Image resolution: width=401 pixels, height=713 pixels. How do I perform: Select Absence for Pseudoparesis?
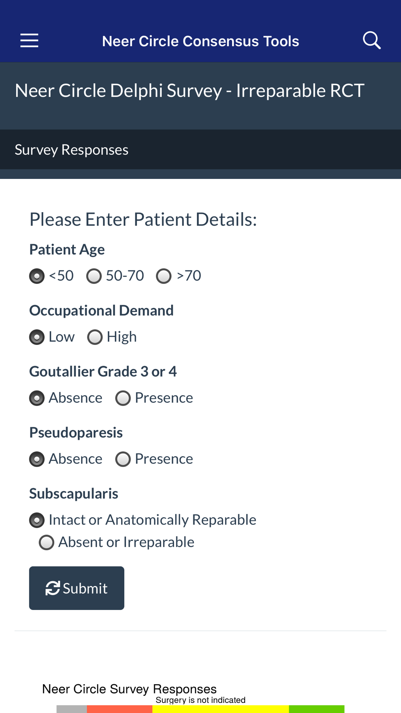pyautogui.click(x=37, y=459)
